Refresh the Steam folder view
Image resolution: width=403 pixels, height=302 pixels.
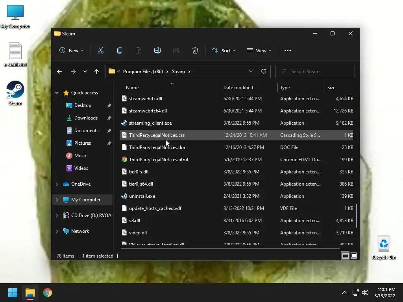pos(264,72)
